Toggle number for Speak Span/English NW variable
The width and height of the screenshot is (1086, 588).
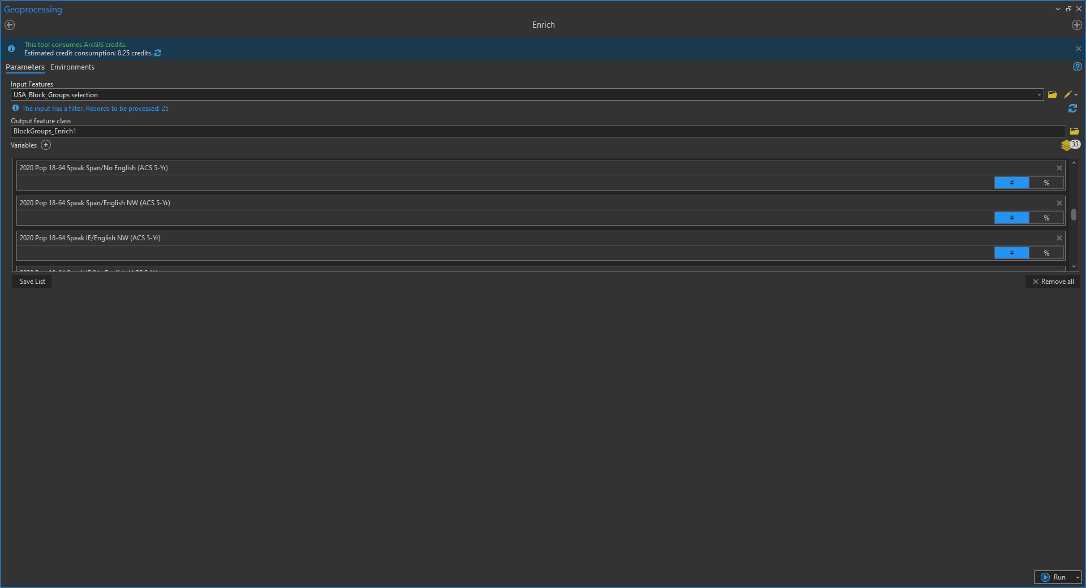tap(1012, 218)
